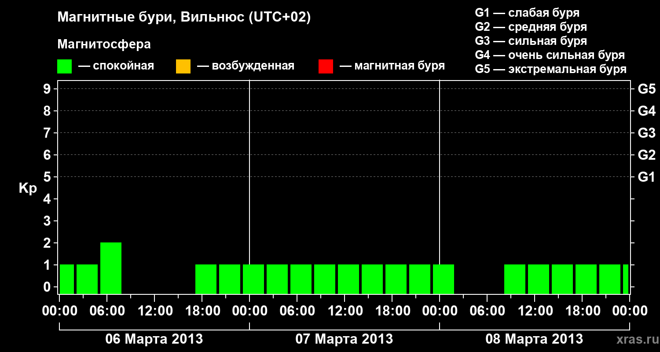The width and height of the screenshot is (660, 352).
Task: Click the G4 label on the right axis
Action: point(646,111)
